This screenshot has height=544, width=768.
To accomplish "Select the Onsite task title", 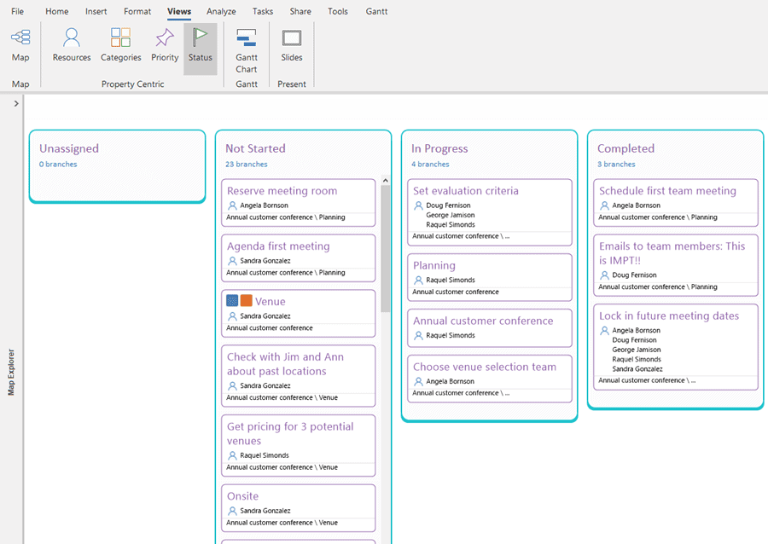I will [x=242, y=496].
